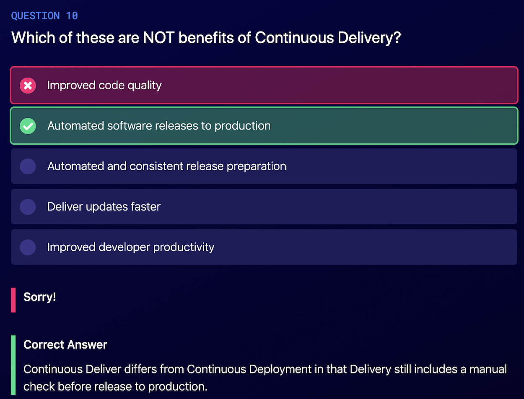Click the "Sorry!" feedback message
Image resolution: width=524 pixels, height=399 pixels.
(x=40, y=297)
